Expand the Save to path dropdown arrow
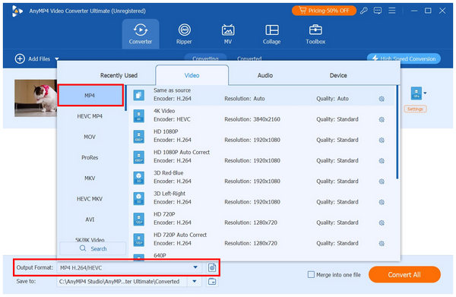The height and width of the screenshot is (297, 456). [x=195, y=281]
